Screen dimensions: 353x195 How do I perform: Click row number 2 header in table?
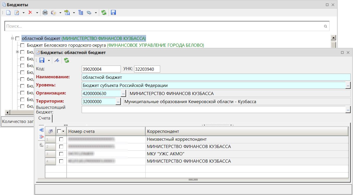[50, 147]
